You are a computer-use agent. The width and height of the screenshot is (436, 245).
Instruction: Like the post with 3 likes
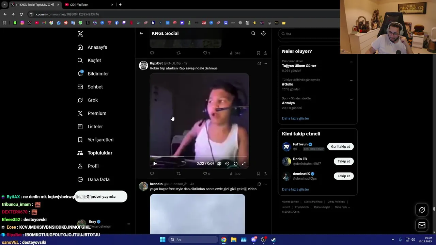click(206, 53)
